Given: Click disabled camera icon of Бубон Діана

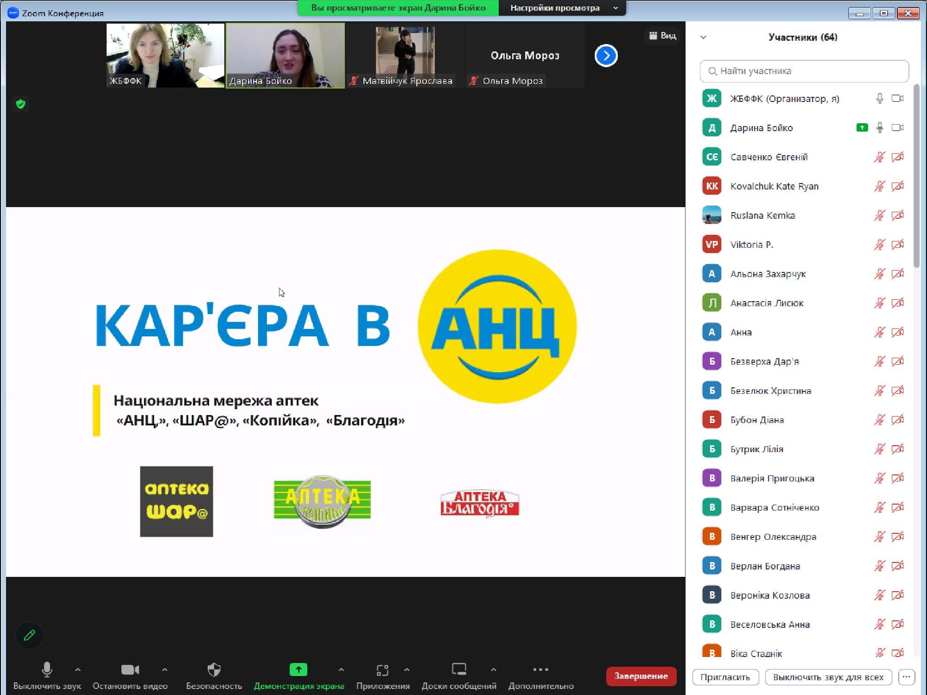Looking at the screenshot, I should click(898, 419).
